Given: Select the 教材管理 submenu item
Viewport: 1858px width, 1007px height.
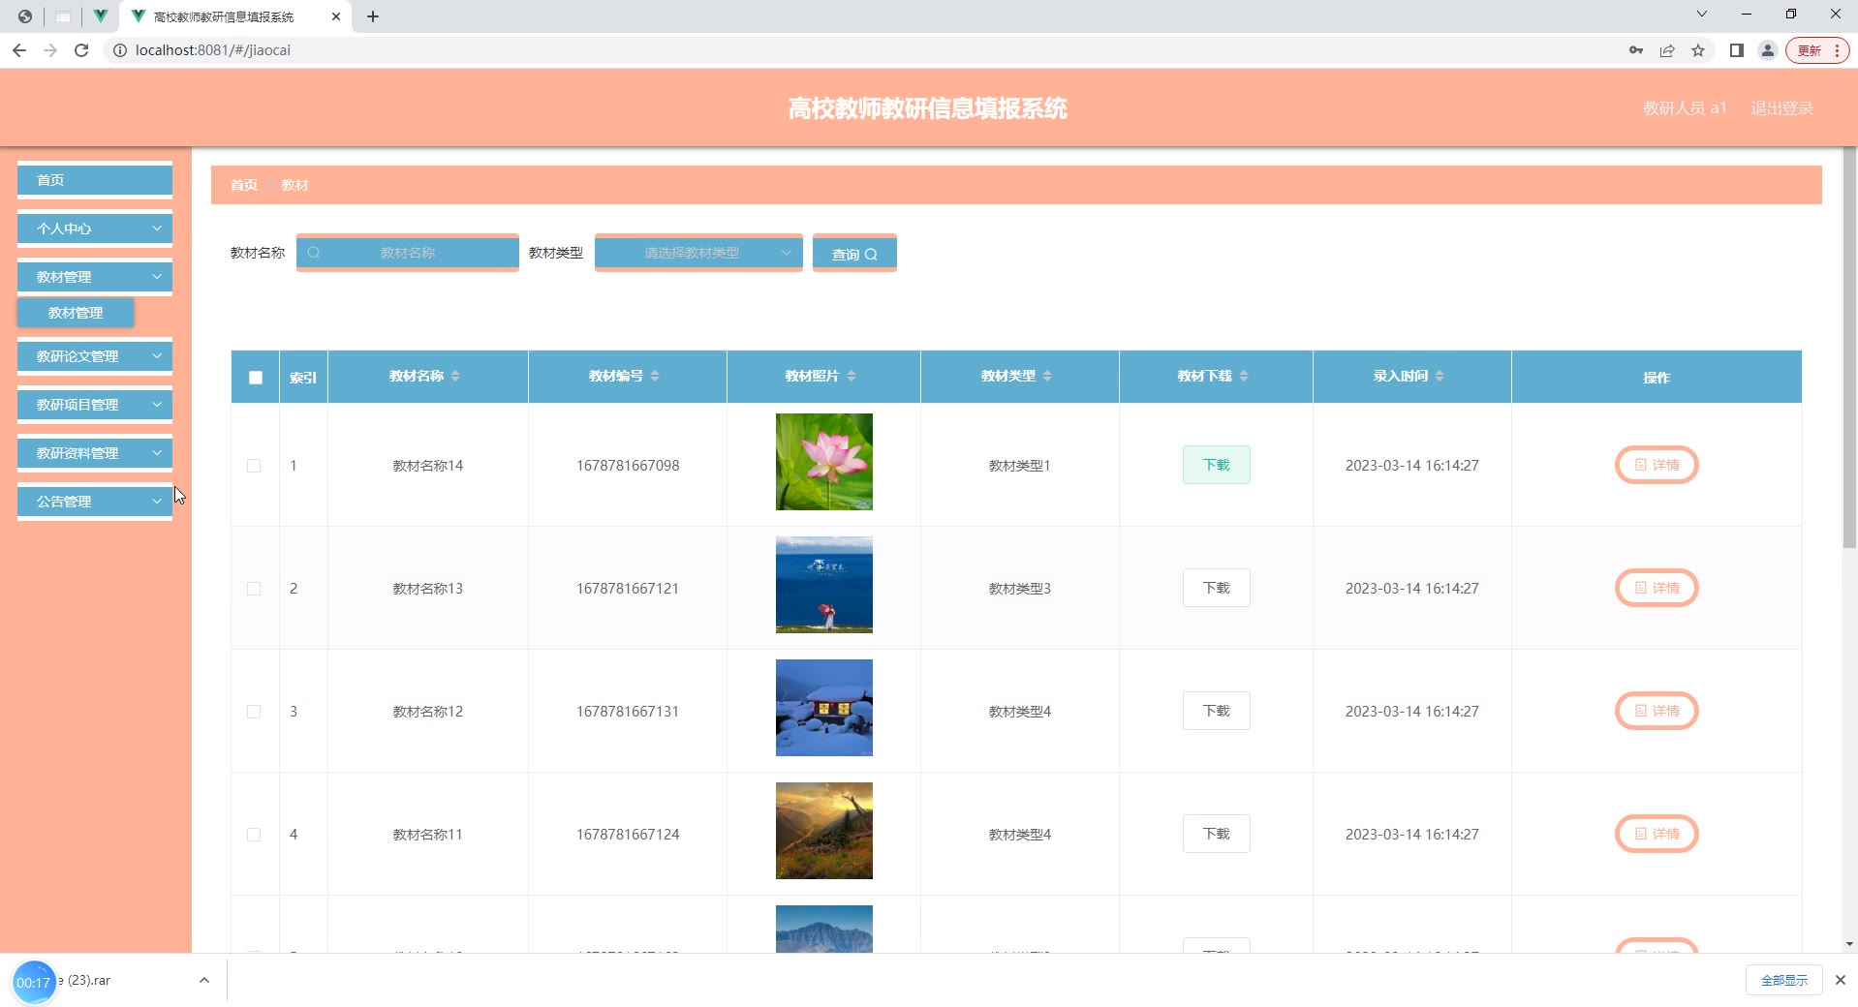Looking at the screenshot, I should (76, 313).
